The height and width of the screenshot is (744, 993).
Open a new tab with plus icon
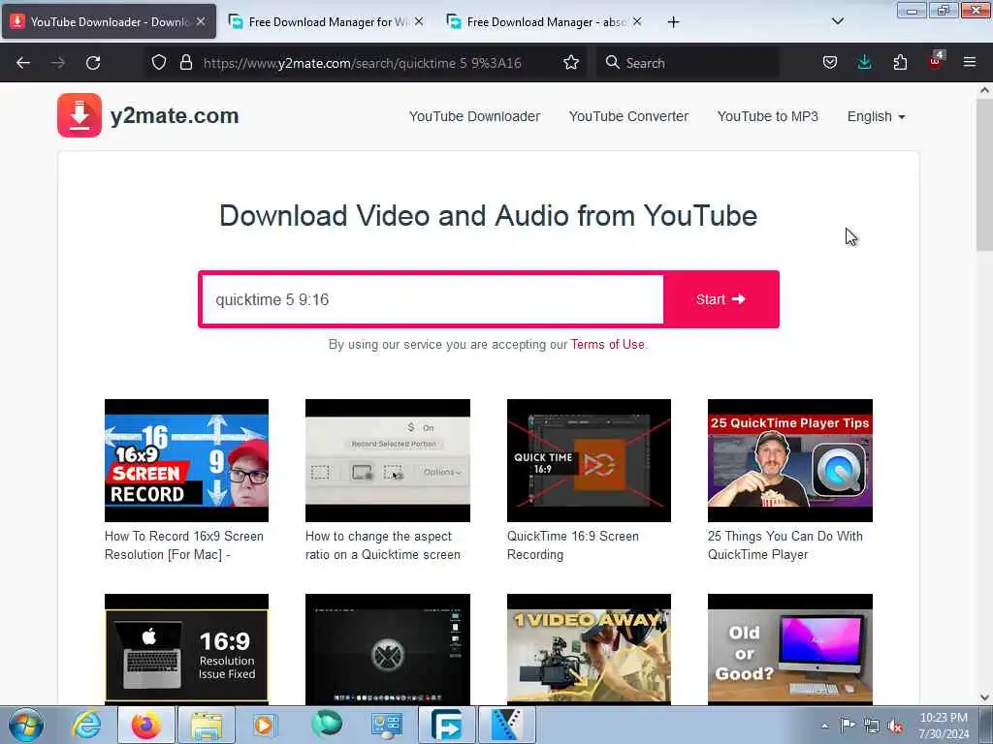[673, 22]
